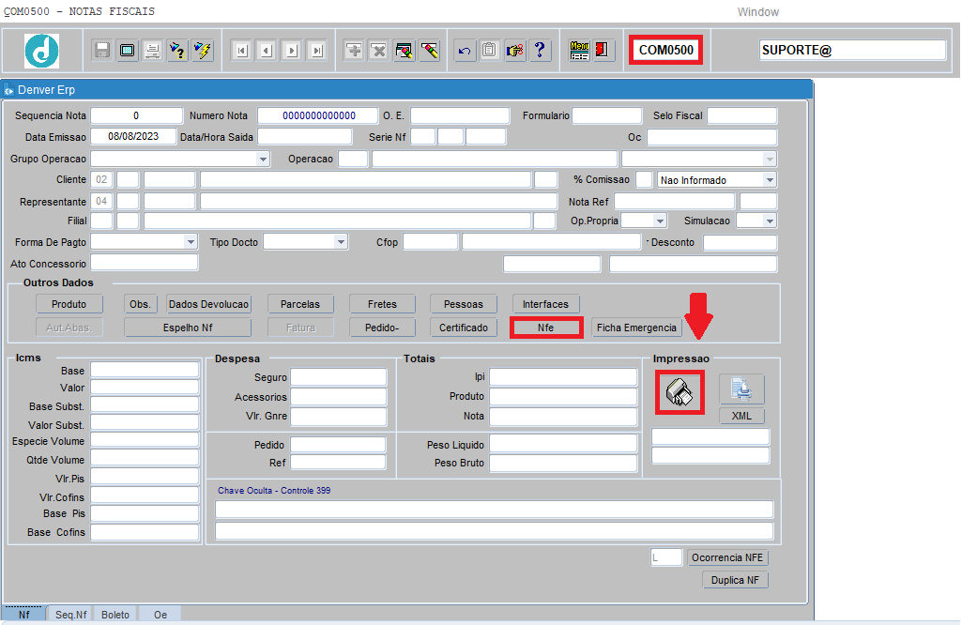962x625 pixels.
Task: Open the Forma De Pagto dropdown
Action: coord(191,242)
